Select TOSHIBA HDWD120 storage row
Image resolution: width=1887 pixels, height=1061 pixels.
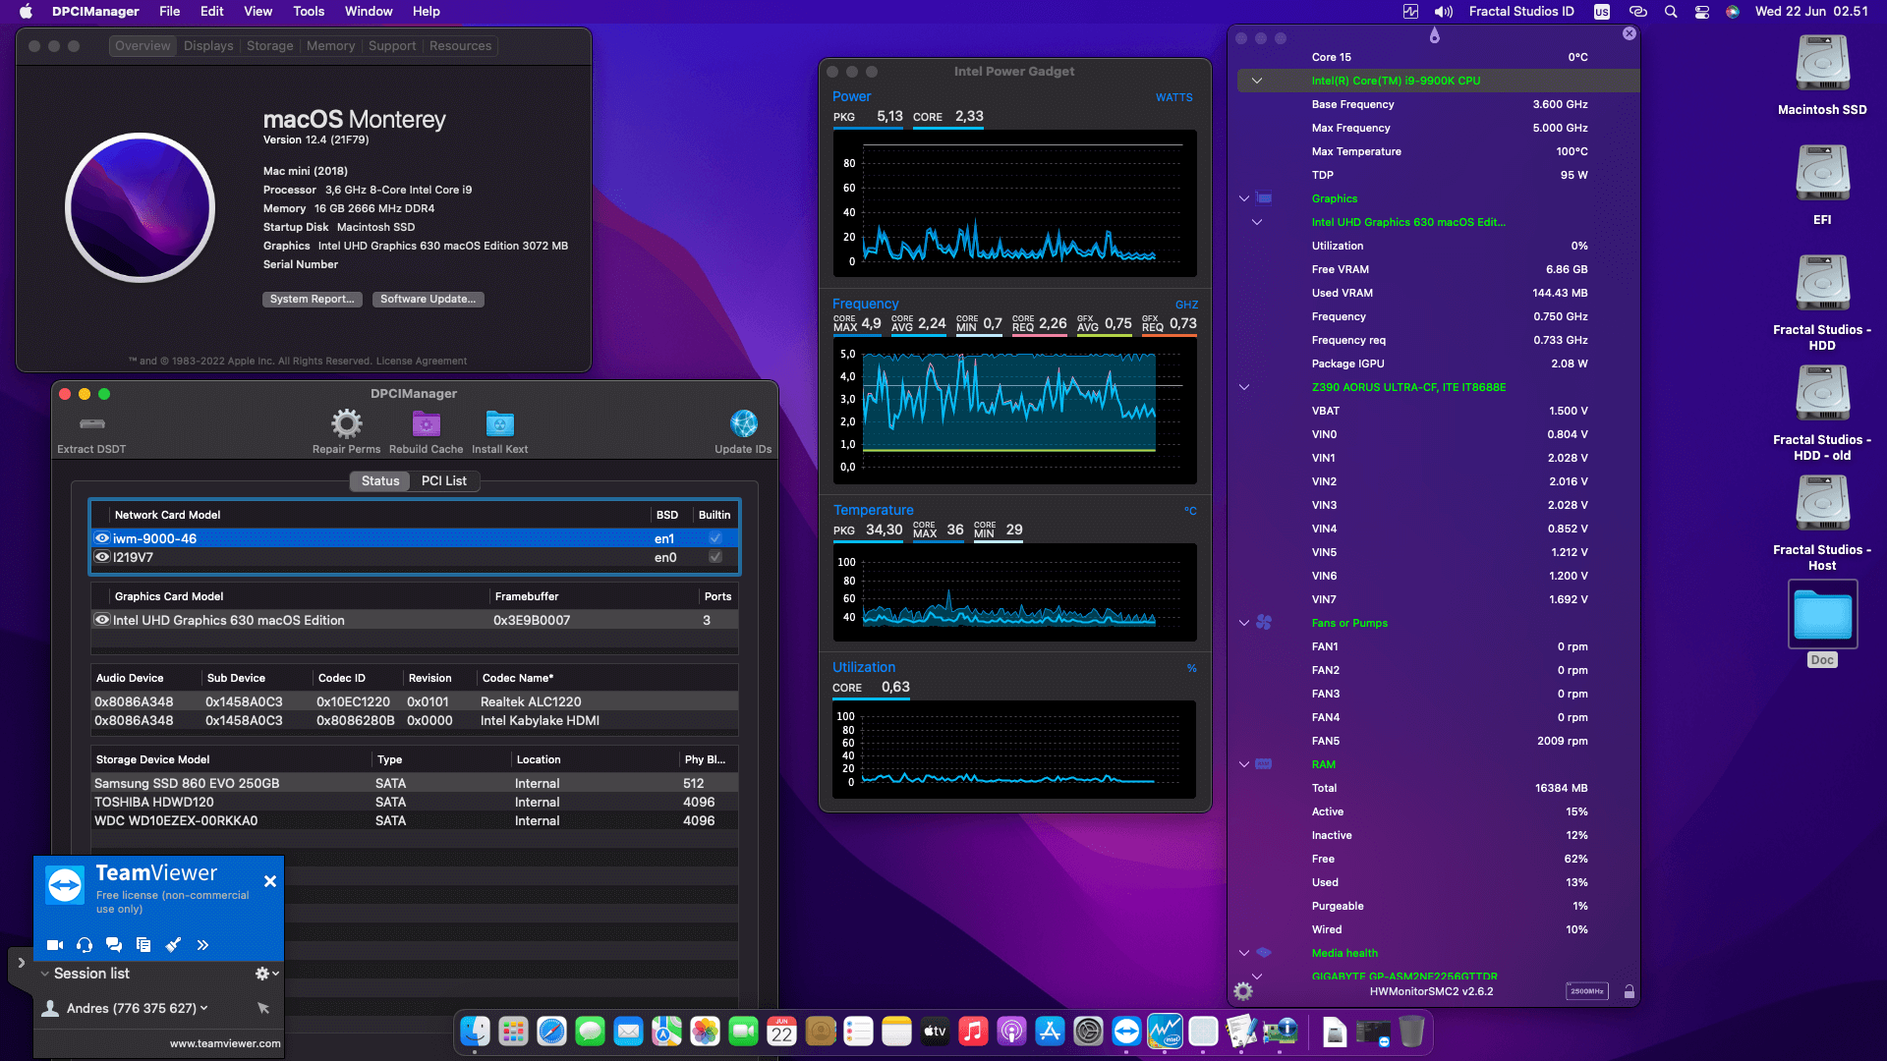point(414,803)
